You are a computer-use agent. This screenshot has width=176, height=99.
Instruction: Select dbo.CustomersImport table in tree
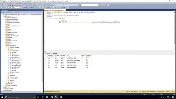tap(17, 59)
